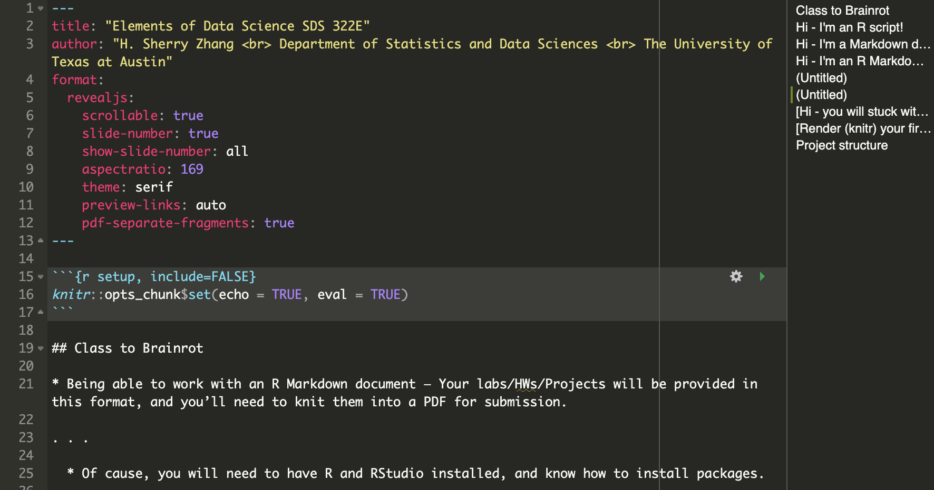Image resolution: width=934 pixels, height=490 pixels.
Task: Open "Hi - I'm a Markdown d…" outline entry
Action: pyautogui.click(x=862, y=44)
